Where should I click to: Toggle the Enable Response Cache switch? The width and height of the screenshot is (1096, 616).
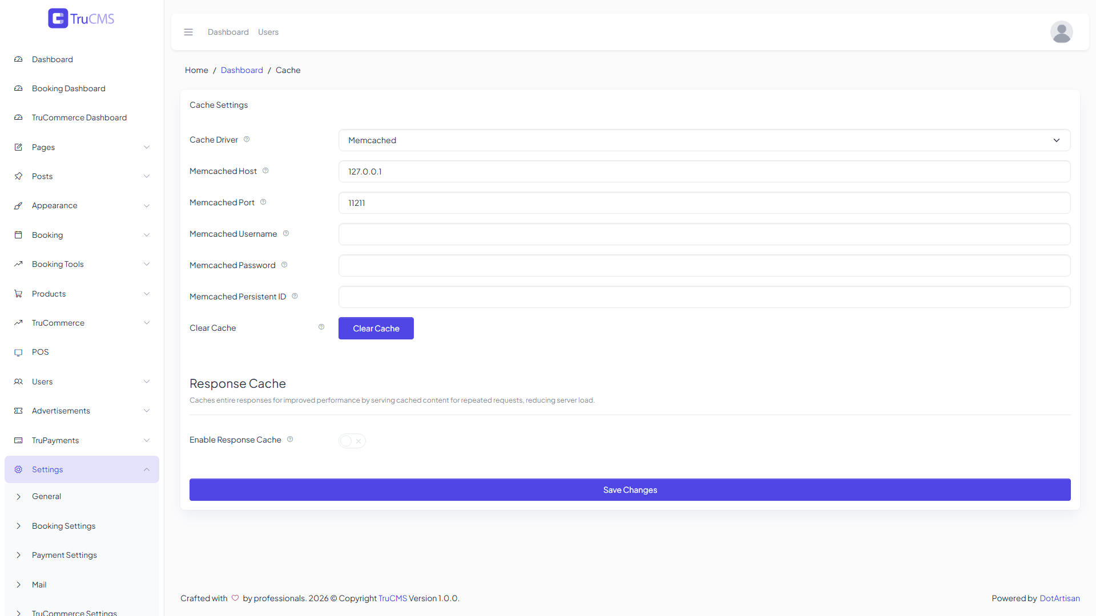tap(352, 441)
